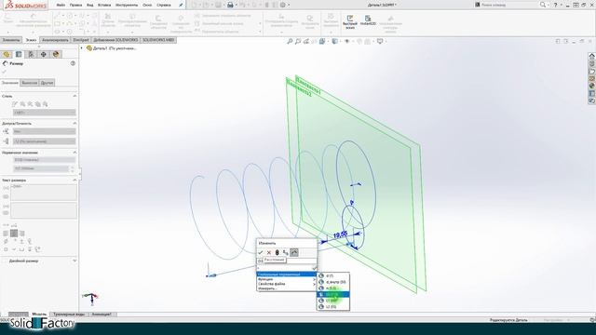
Task: Confirm Размер panel with green checkmark
Action: pyautogui.click(x=5, y=72)
